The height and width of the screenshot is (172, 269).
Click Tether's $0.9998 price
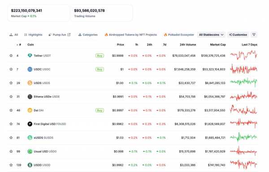(x=117, y=56)
